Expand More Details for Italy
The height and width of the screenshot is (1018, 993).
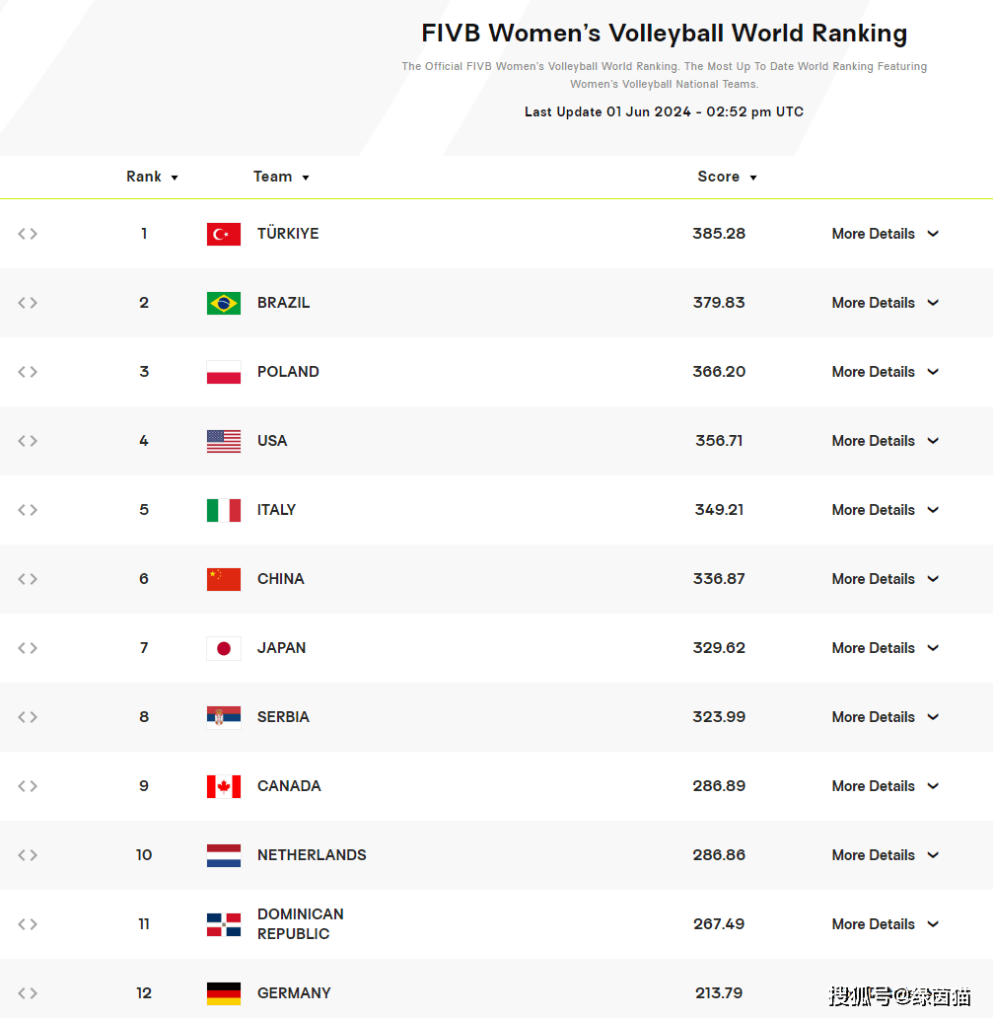[x=885, y=510]
